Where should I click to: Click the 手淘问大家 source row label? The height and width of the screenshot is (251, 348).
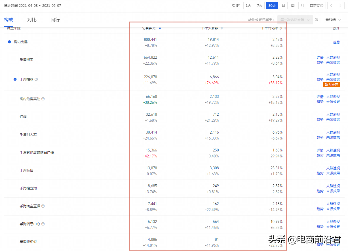[x=28, y=135]
